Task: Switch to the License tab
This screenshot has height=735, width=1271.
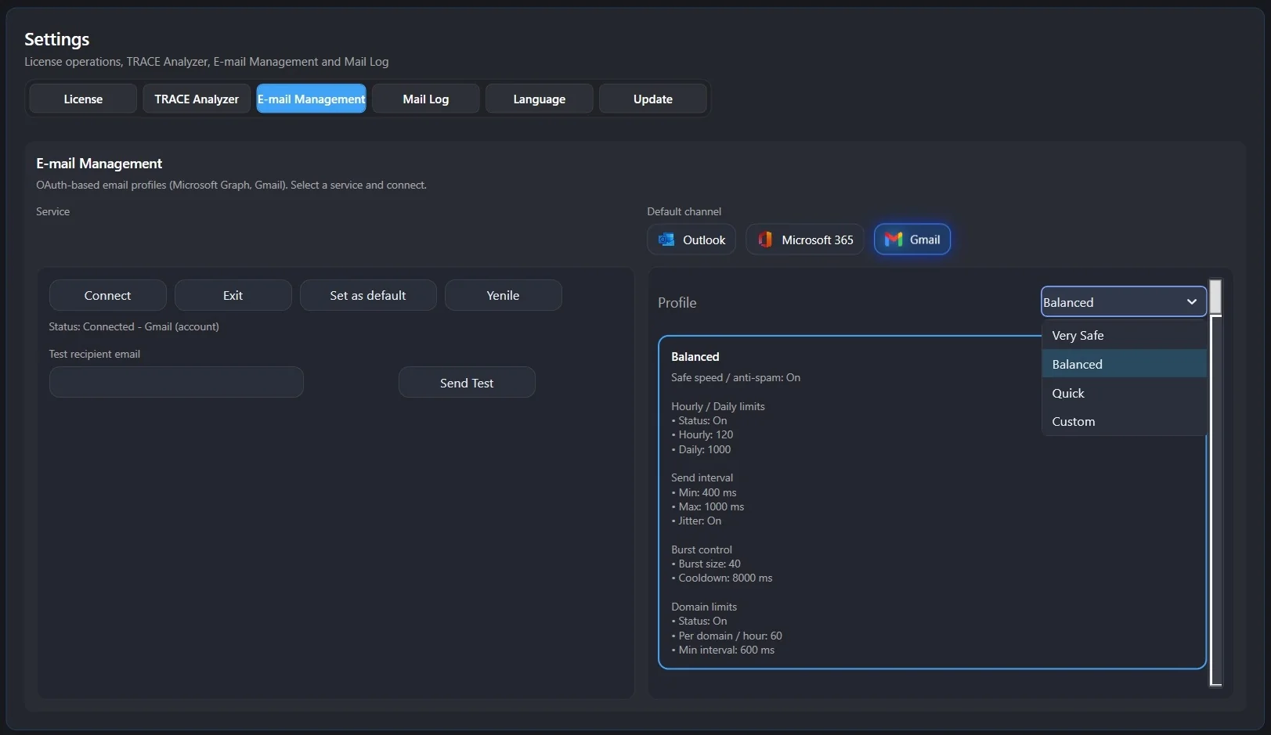Action: [x=81, y=99]
